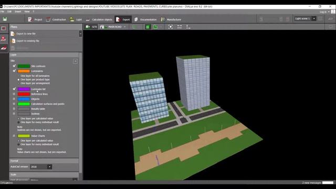Click the MAIN ROAD building button
The image size is (336, 189).
(111, 27)
